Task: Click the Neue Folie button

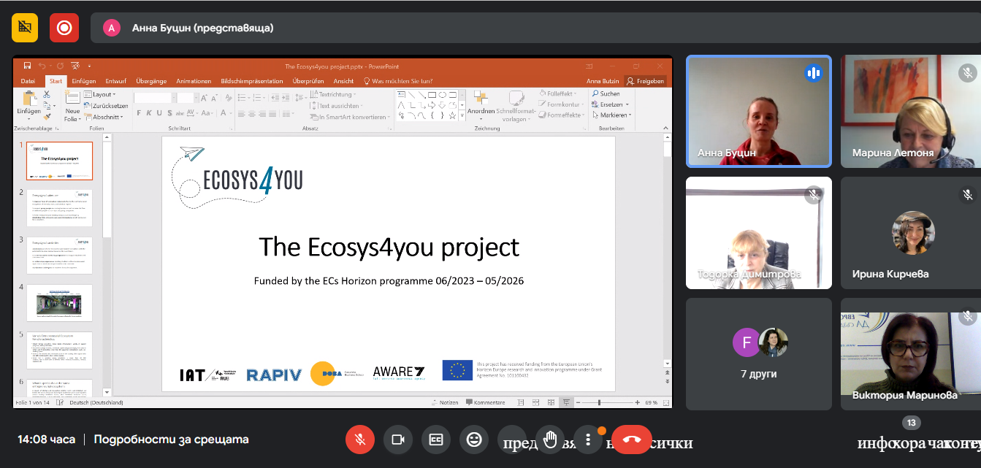Action: 72,106
